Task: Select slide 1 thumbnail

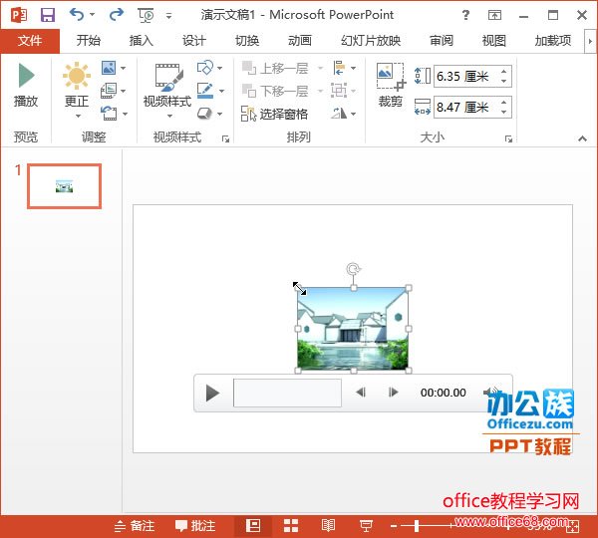Action: 64,185
